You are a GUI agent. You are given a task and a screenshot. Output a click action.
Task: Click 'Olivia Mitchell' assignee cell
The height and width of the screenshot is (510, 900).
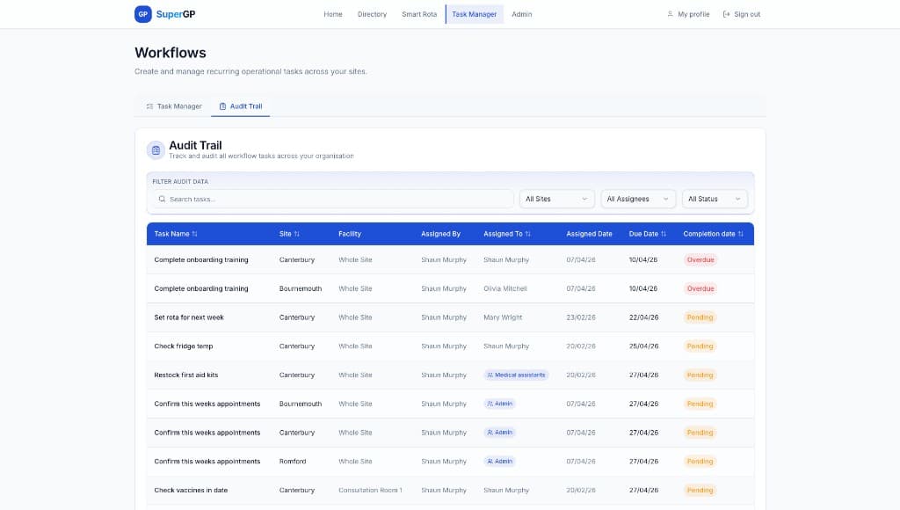coord(505,288)
